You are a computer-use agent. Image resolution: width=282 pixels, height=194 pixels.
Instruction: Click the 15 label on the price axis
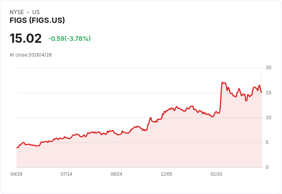(x=269, y=93)
